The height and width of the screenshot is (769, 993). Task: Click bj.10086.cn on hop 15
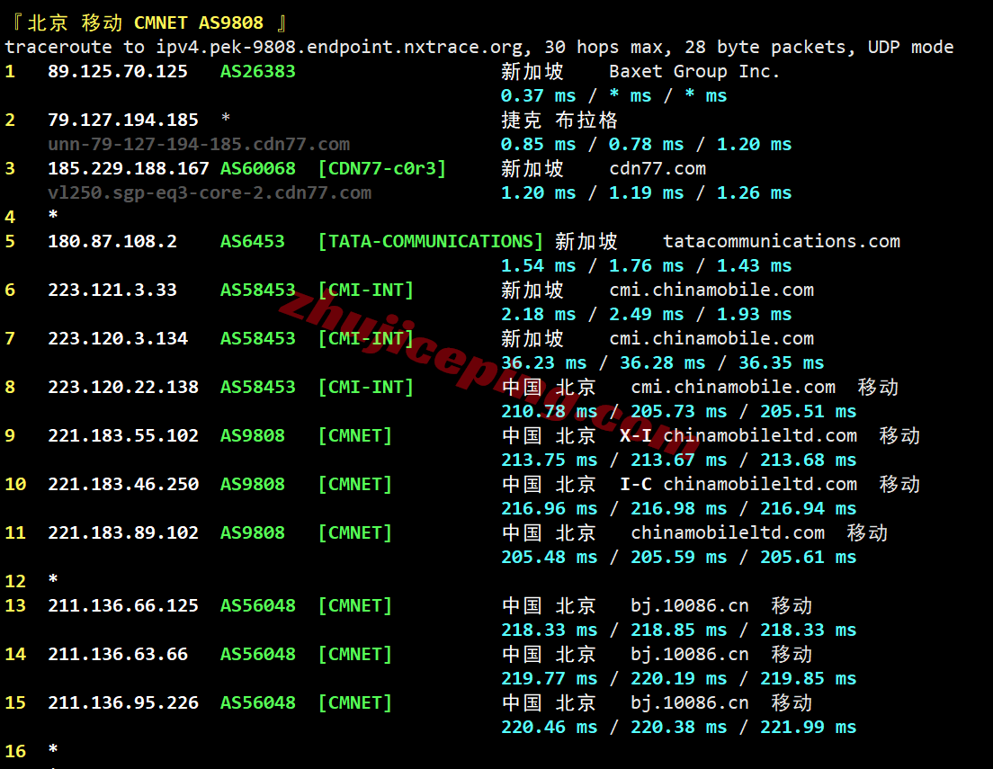point(690,703)
